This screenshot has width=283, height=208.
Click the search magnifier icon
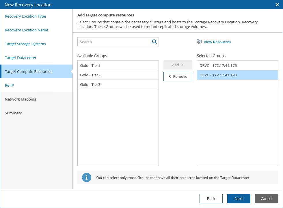(154, 42)
